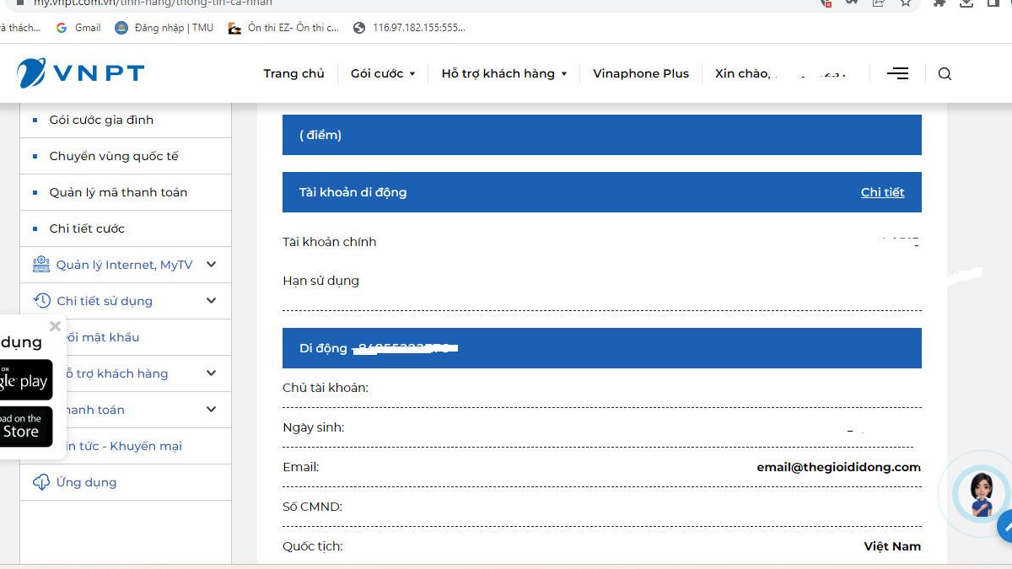This screenshot has height=569, width=1012.
Task: Expand the Quản lý Internet, MyTV section
Action: (x=211, y=265)
